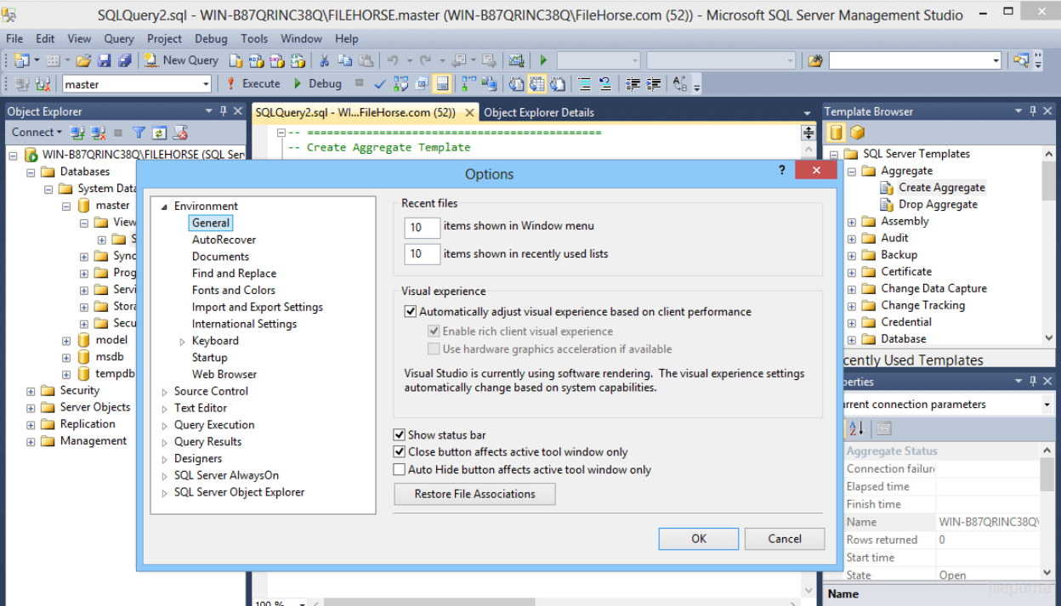The width and height of the screenshot is (1061, 606).
Task: Refresh the Object Explorer tree
Action: [x=159, y=132]
